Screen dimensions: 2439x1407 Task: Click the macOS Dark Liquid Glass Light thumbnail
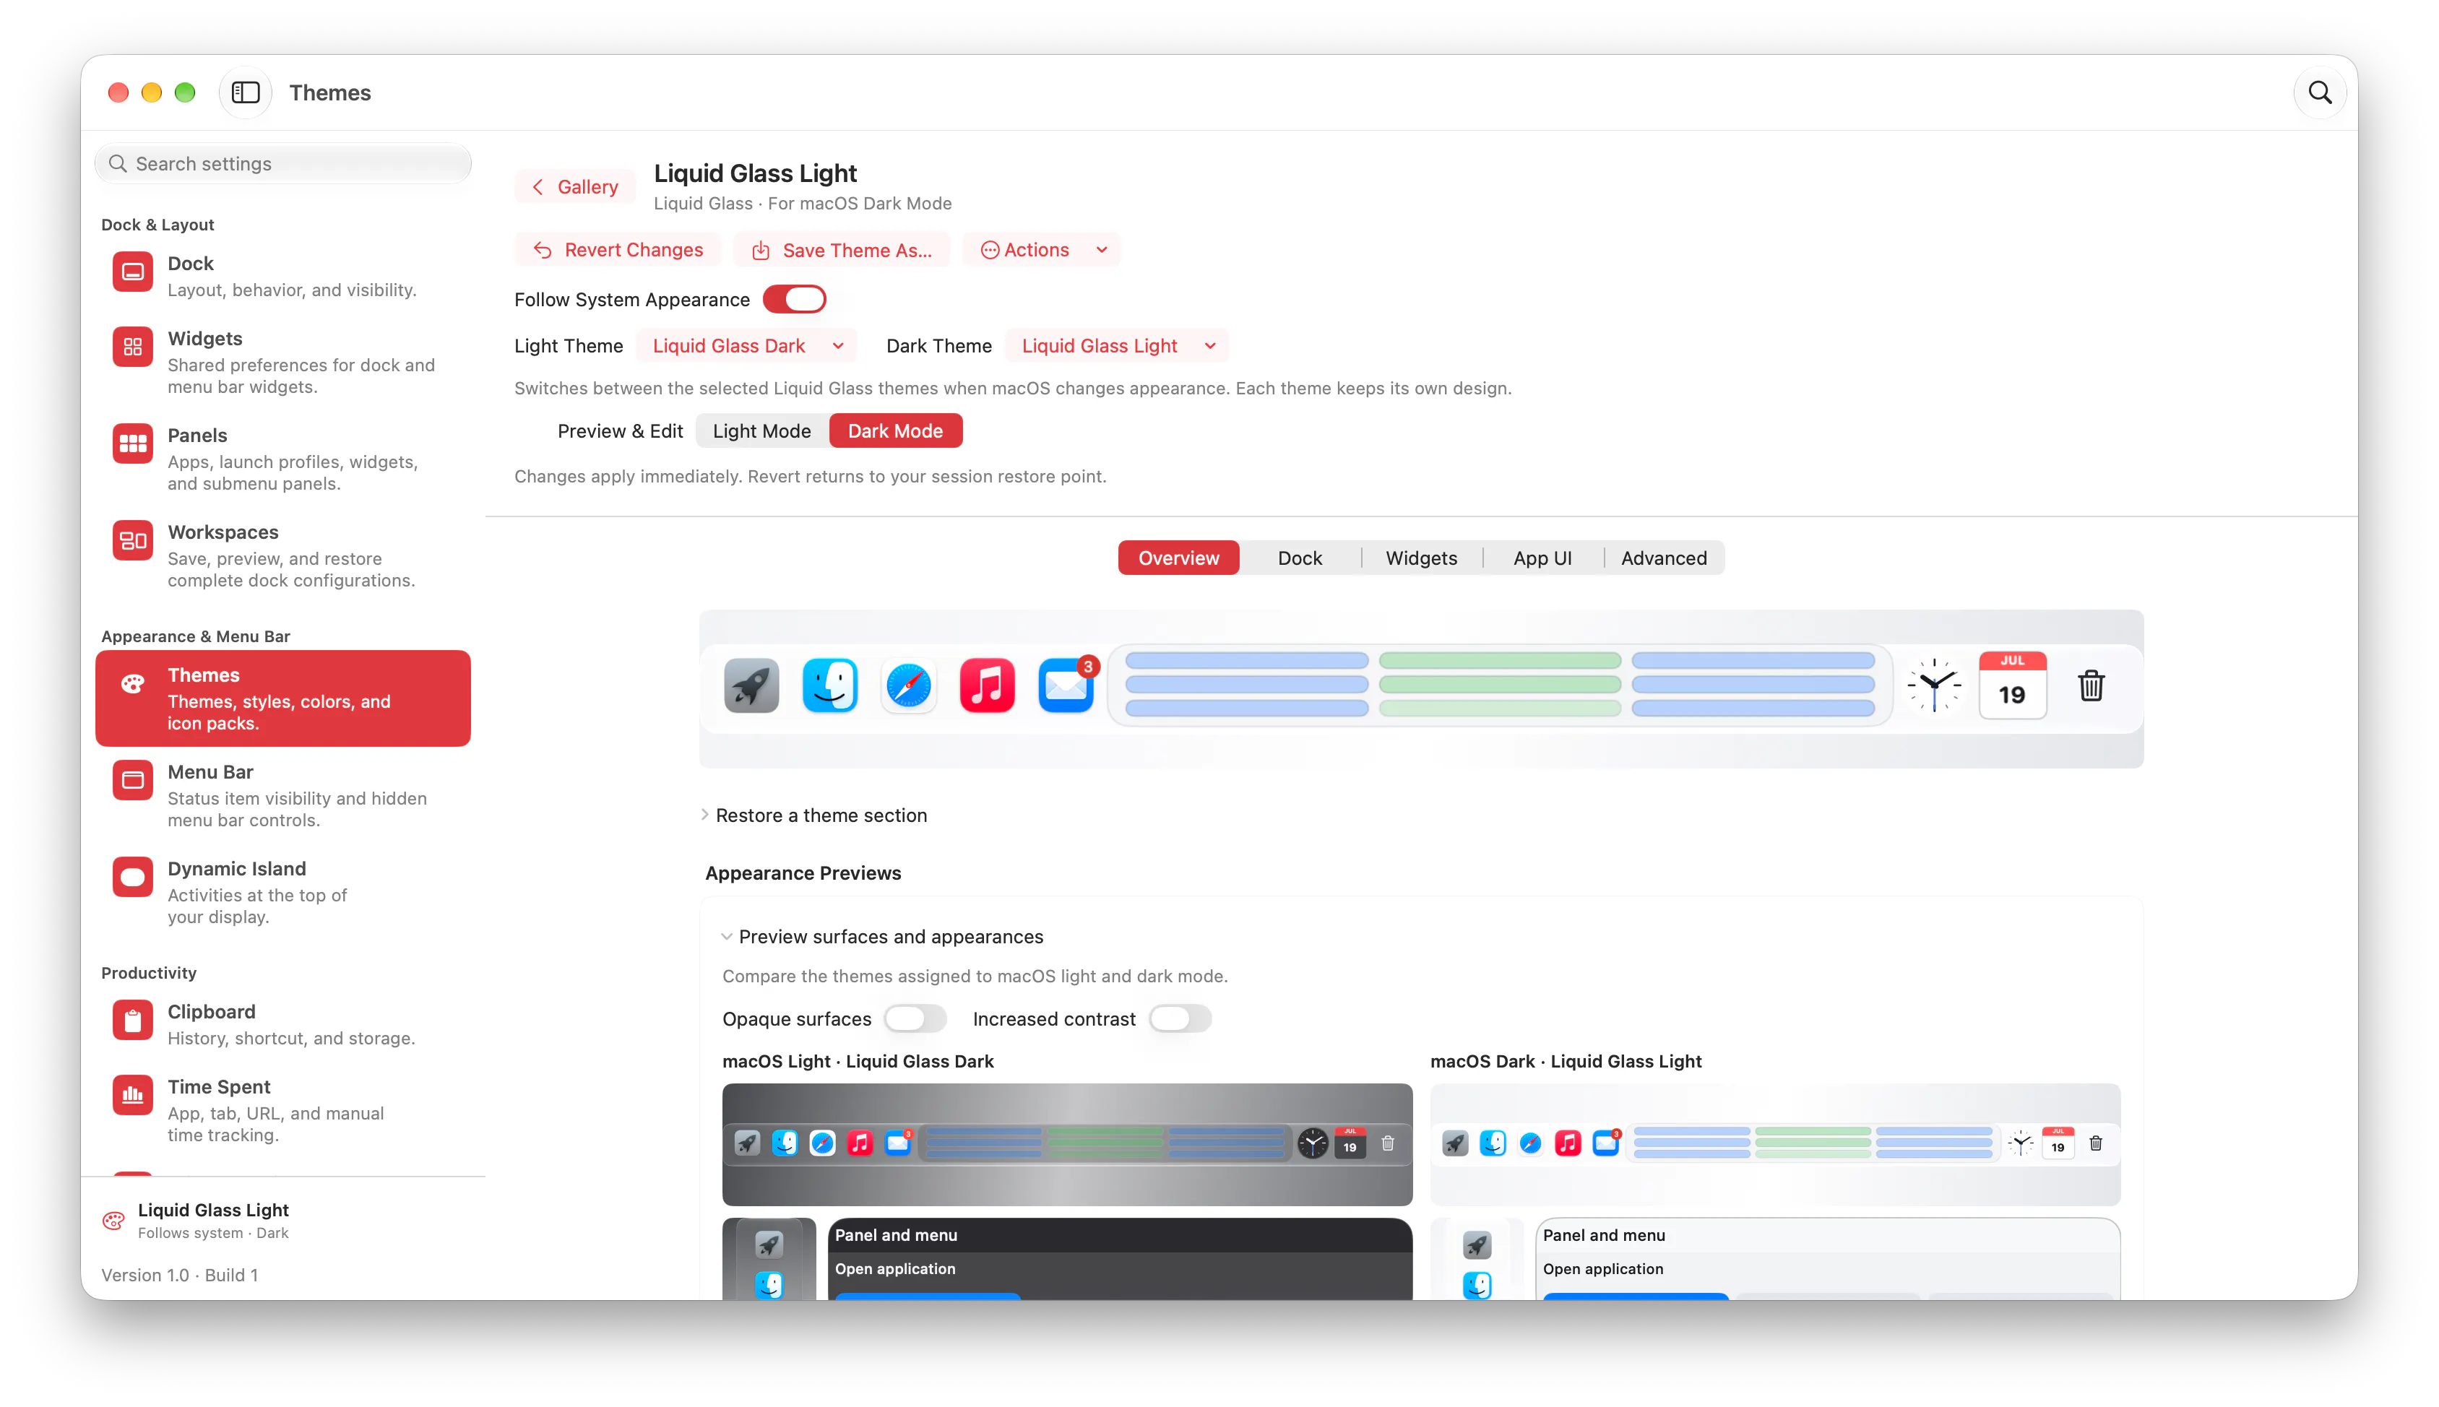tap(1774, 1144)
